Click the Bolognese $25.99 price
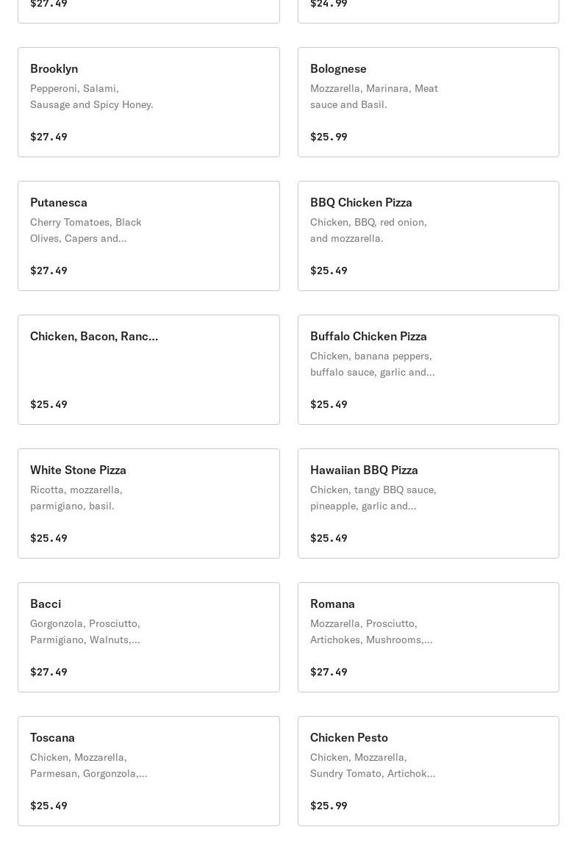The image size is (577, 849). pyautogui.click(x=329, y=137)
